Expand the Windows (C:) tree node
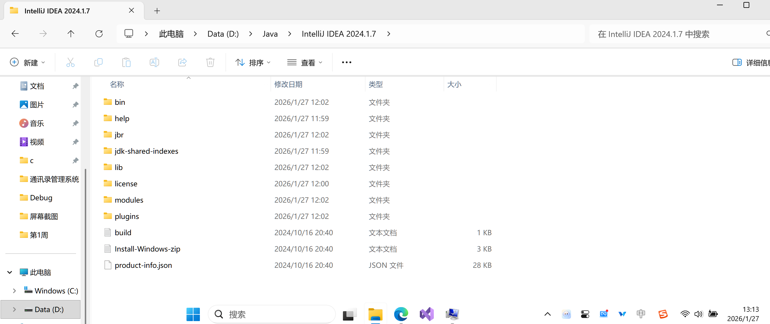Viewport: 770px width, 324px height. [x=14, y=291]
